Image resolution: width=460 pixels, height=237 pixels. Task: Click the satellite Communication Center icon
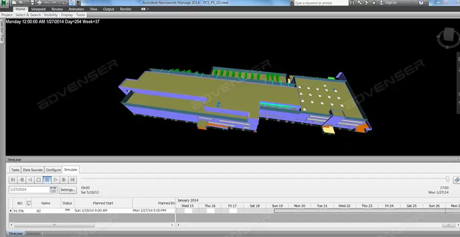point(366,3)
